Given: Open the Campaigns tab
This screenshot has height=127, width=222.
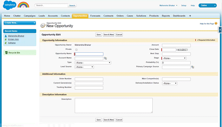Looking at the screenshot, I should (29, 16).
